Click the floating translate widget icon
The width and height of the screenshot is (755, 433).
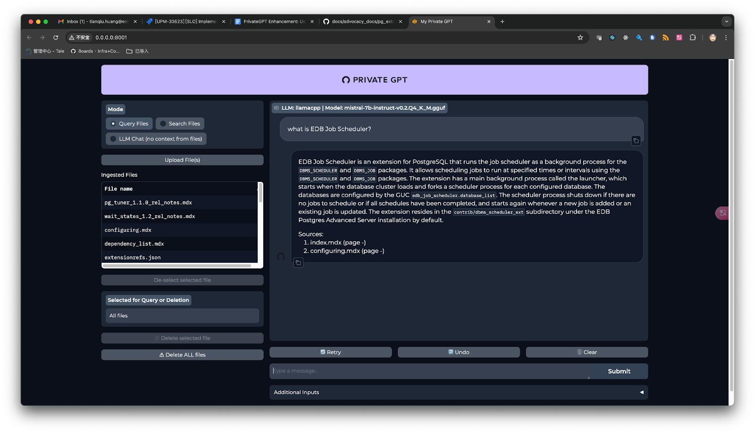point(722,213)
